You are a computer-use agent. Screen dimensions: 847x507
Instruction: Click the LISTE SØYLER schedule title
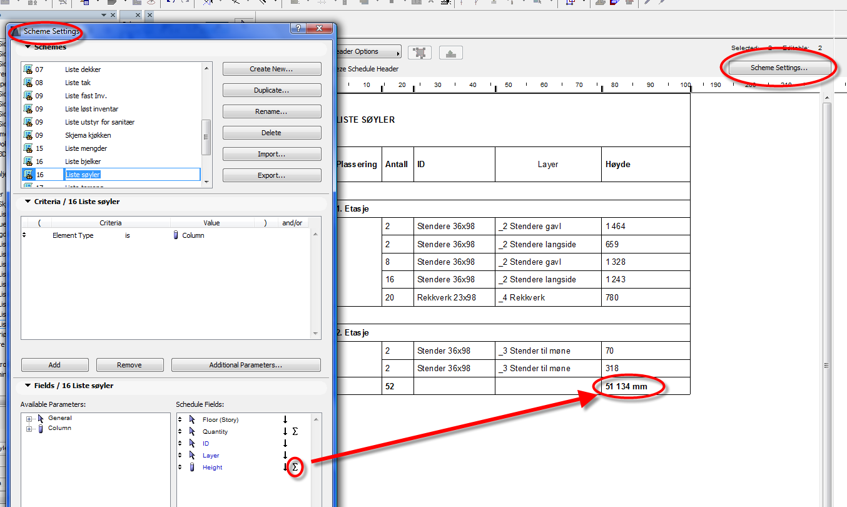367,120
